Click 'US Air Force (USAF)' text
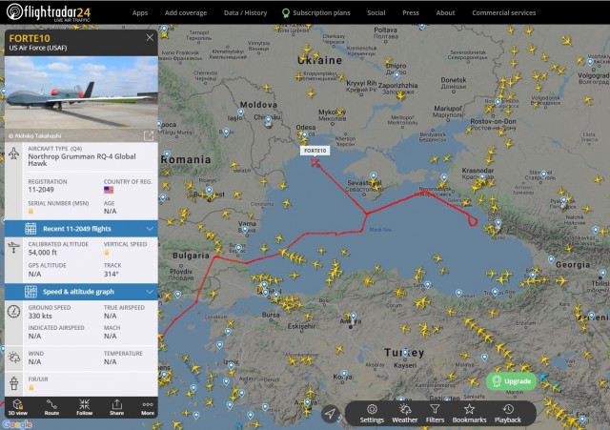This screenshot has height=430, width=610. [38, 48]
